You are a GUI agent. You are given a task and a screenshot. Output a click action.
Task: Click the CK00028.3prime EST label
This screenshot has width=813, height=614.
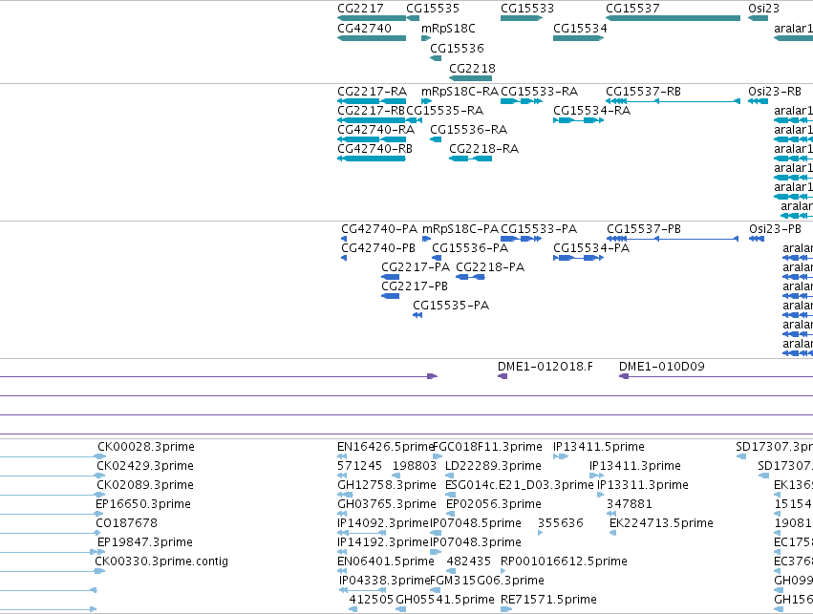click(x=146, y=448)
